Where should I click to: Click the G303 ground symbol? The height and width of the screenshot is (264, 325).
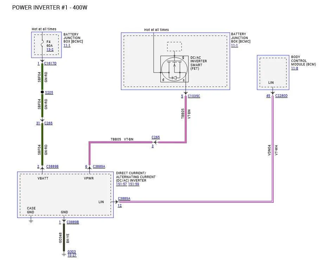[x=64, y=254]
